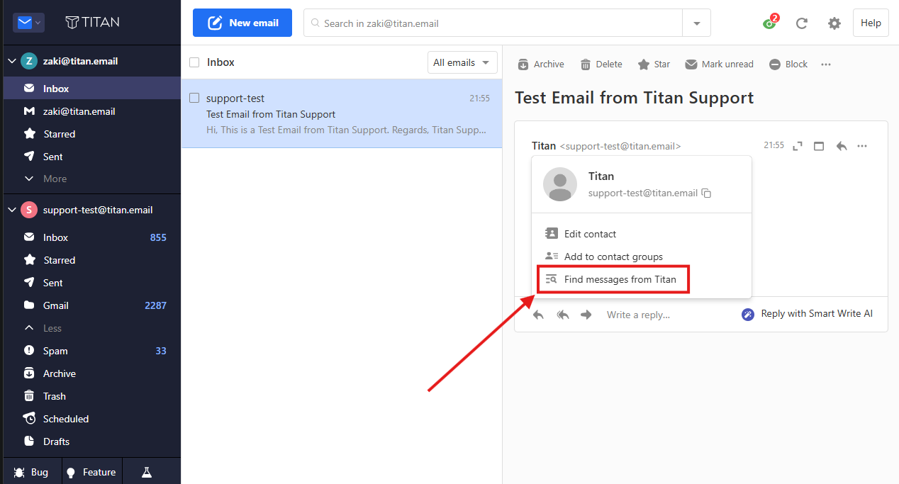This screenshot has width=899, height=484.
Task: Open the settings gear icon
Action: coord(834,23)
